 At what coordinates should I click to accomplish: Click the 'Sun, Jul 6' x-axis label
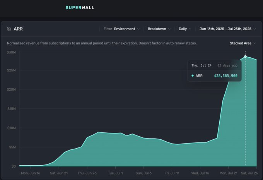click(x=143, y=173)
